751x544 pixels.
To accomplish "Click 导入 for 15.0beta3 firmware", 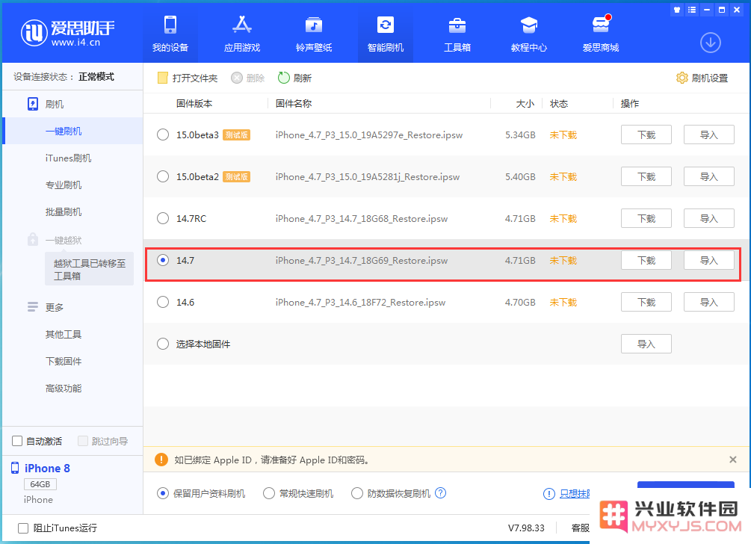I will point(709,135).
